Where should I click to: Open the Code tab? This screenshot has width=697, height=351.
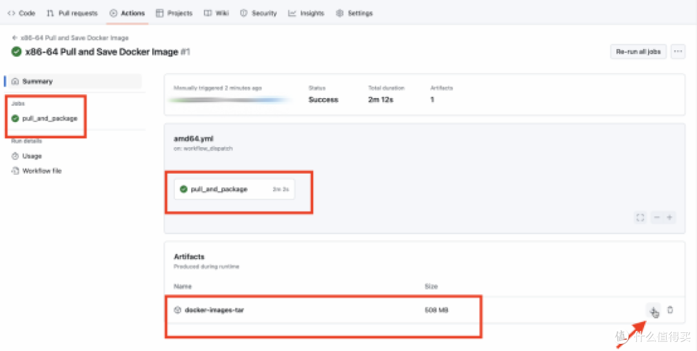click(x=21, y=14)
